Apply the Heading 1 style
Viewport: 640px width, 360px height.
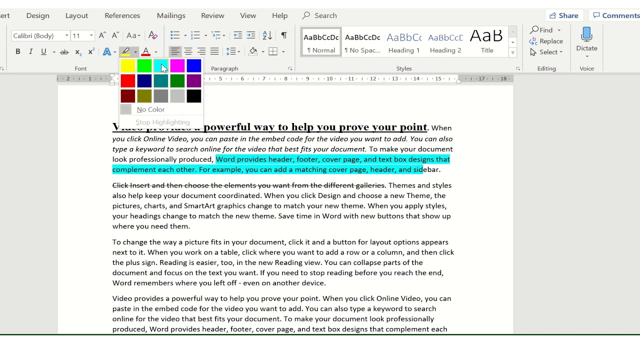pyautogui.click(x=404, y=42)
